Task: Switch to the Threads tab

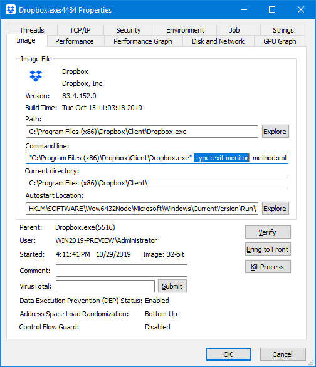Action: (32, 30)
